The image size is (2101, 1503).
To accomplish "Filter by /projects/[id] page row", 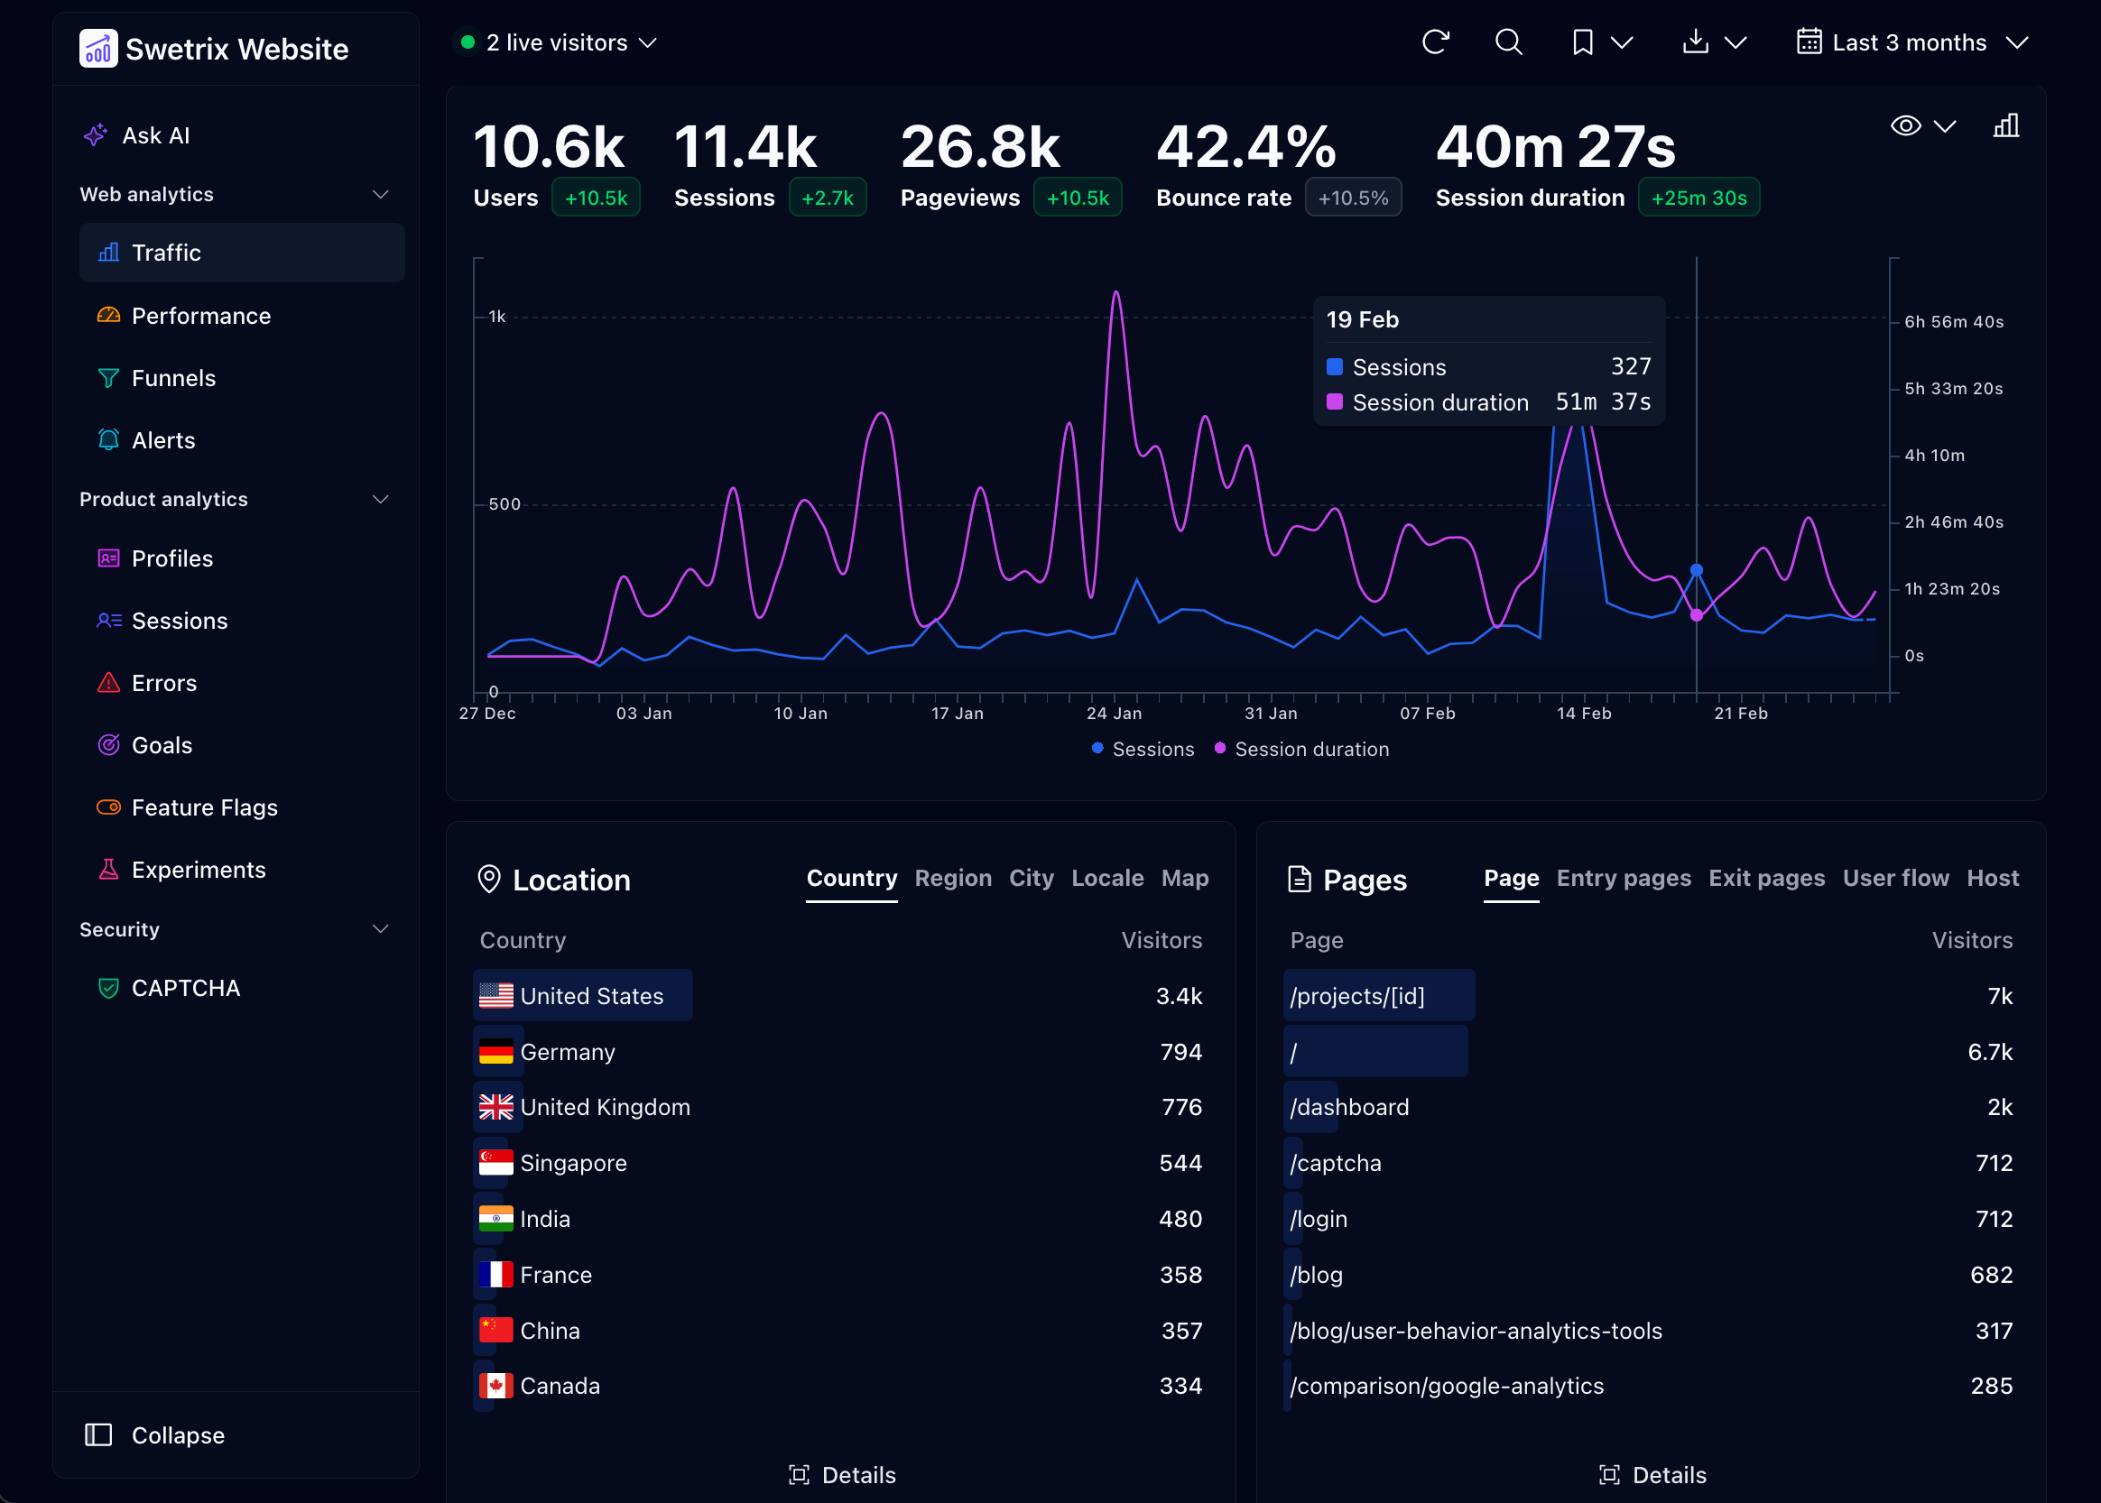I will coord(1652,995).
